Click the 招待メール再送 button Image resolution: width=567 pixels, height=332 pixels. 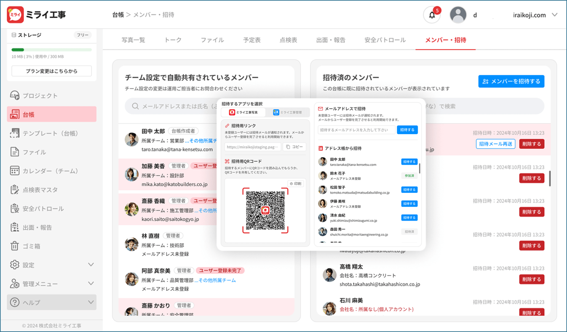[x=496, y=144]
